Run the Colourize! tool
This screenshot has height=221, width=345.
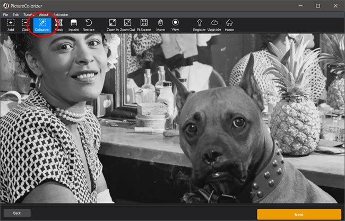[x=42, y=25]
